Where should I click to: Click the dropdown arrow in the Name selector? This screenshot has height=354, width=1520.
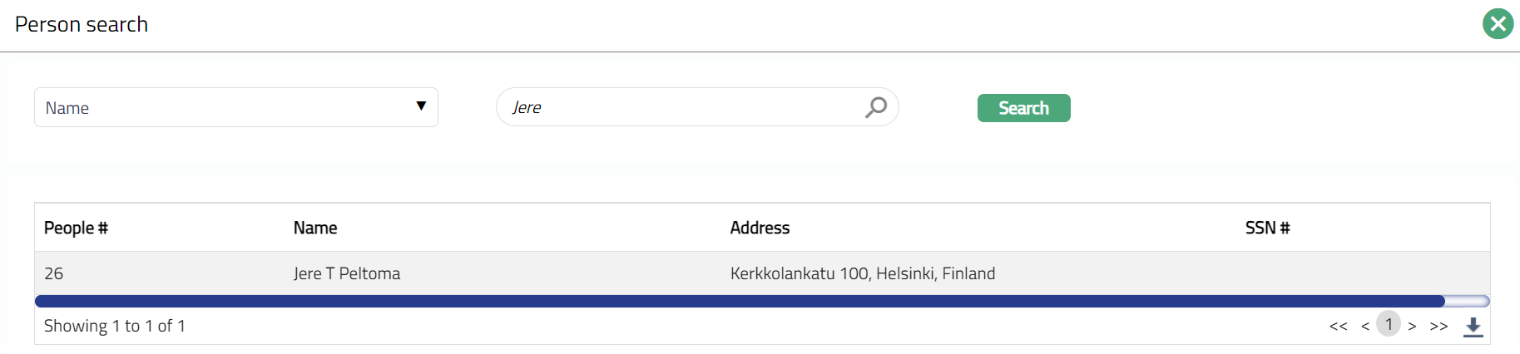click(421, 106)
